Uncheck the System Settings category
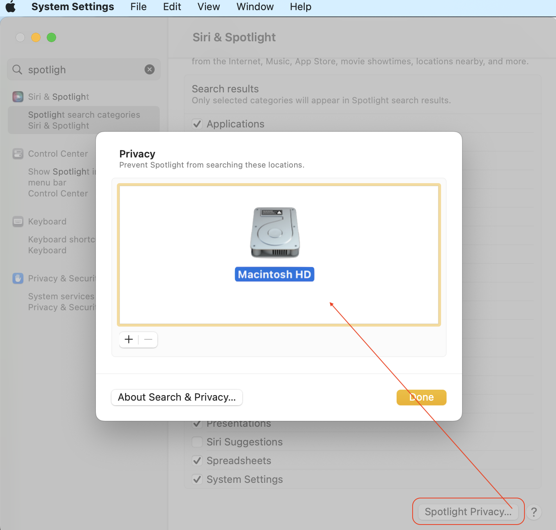This screenshot has height=530, width=556. click(x=197, y=479)
